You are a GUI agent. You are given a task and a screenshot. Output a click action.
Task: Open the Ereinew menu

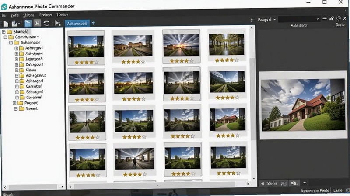pos(45,15)
